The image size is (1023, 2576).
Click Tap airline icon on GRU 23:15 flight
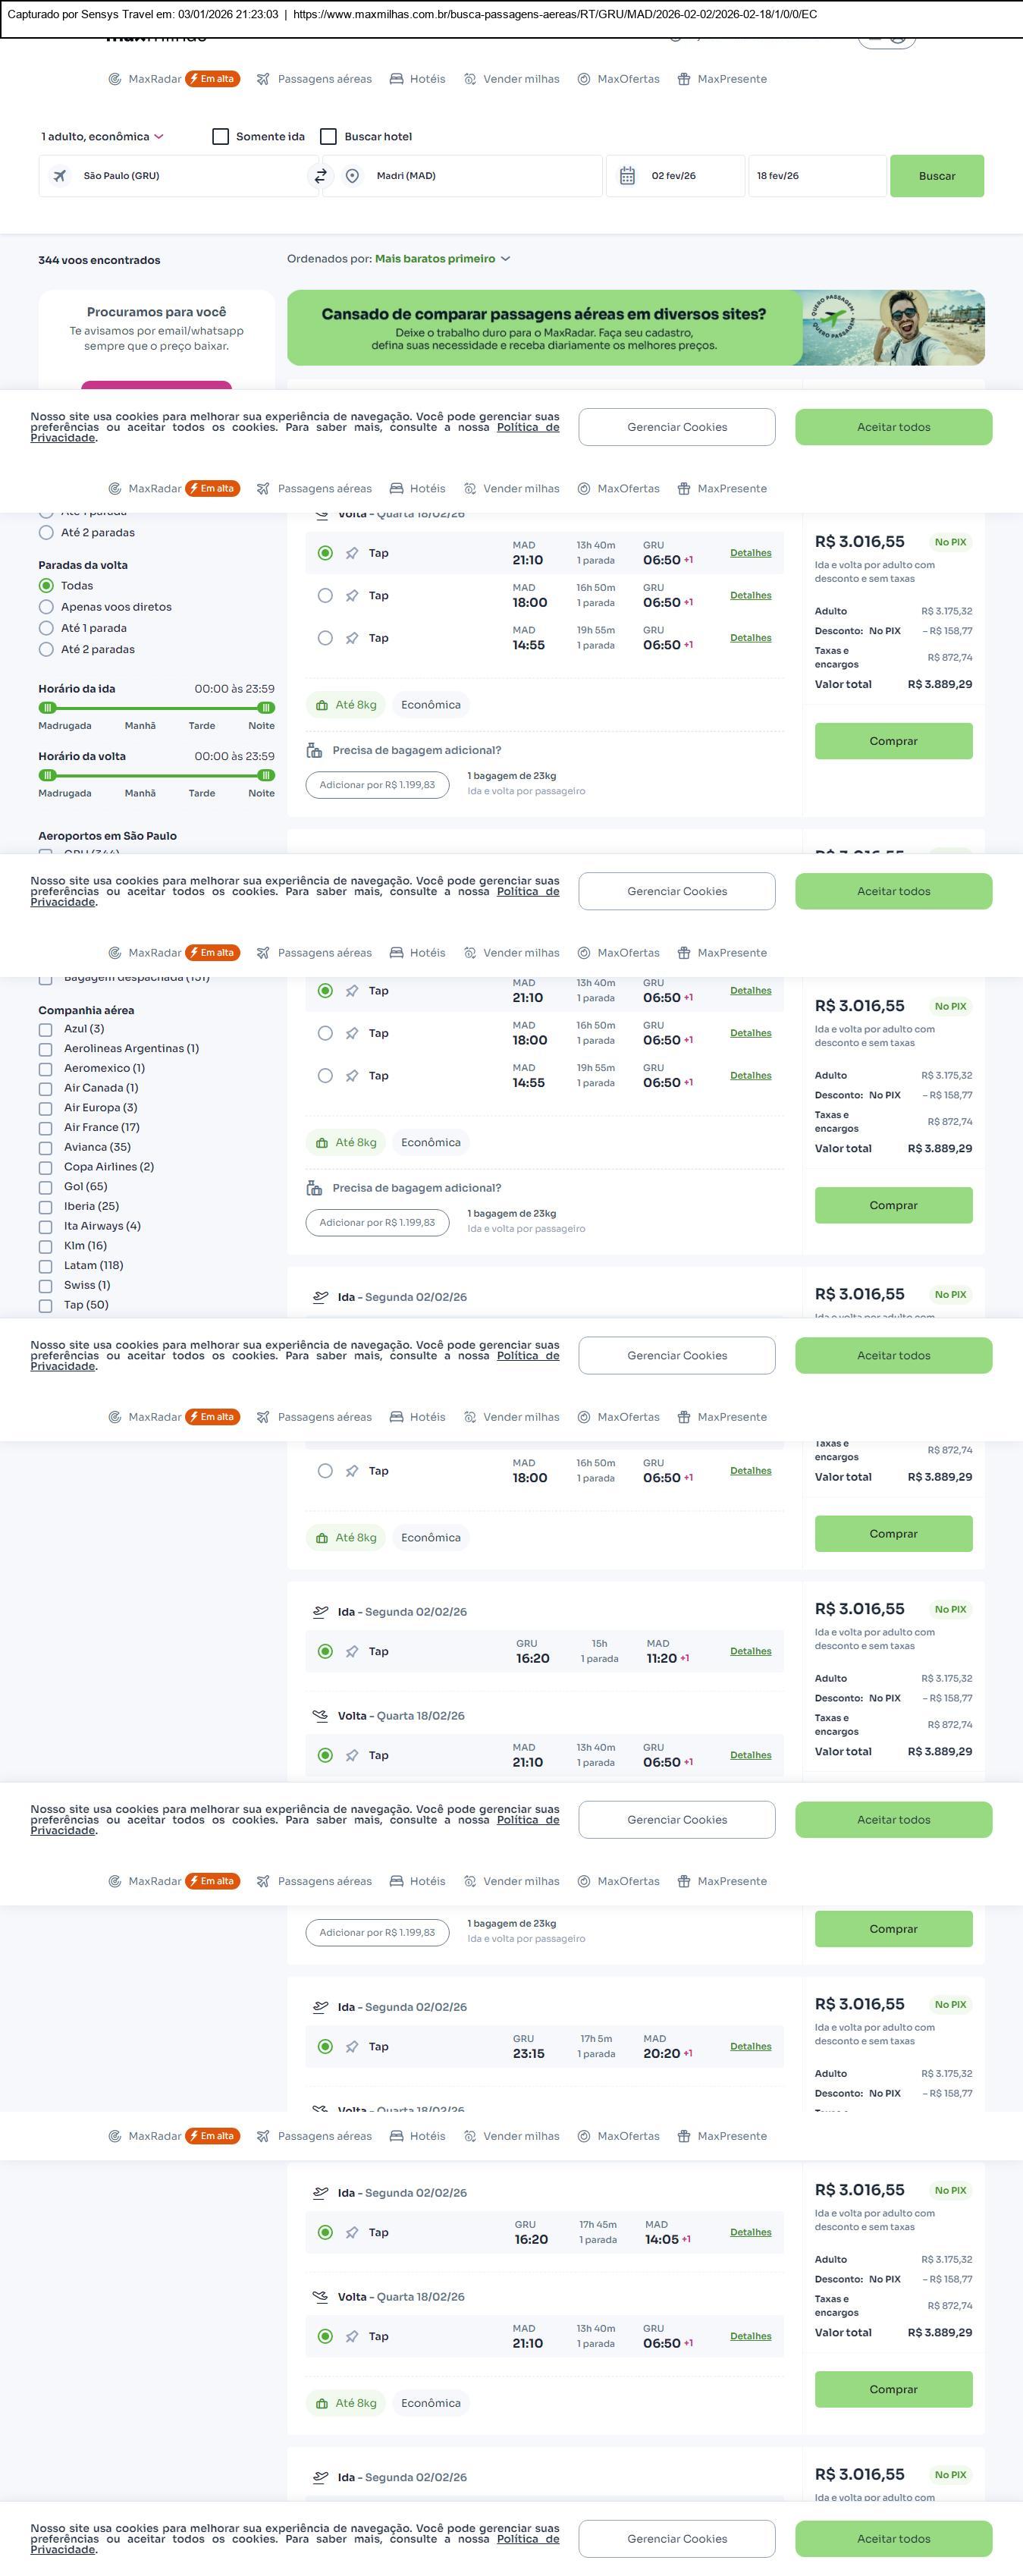pyautogui.click(x=352, y=2046)
